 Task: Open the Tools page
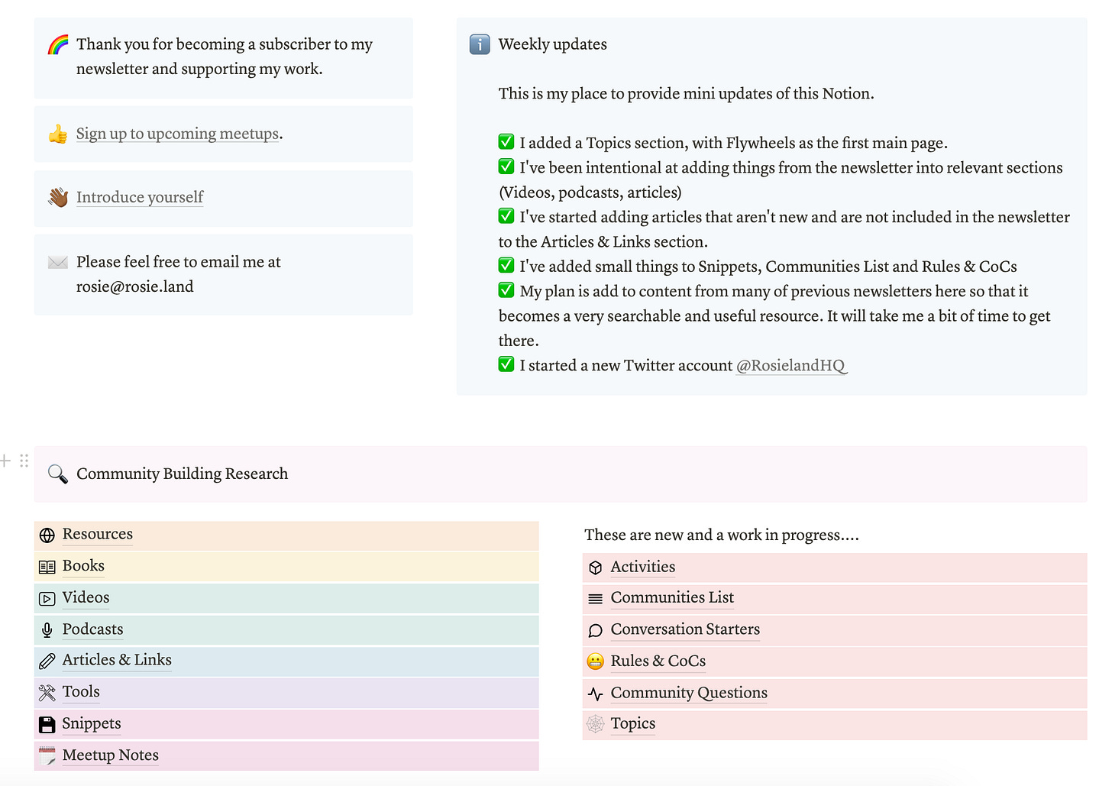81,692
